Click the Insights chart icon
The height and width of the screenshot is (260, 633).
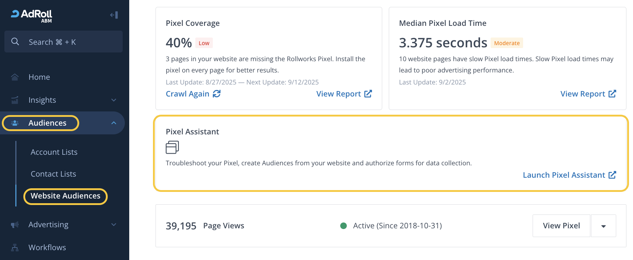15,100
